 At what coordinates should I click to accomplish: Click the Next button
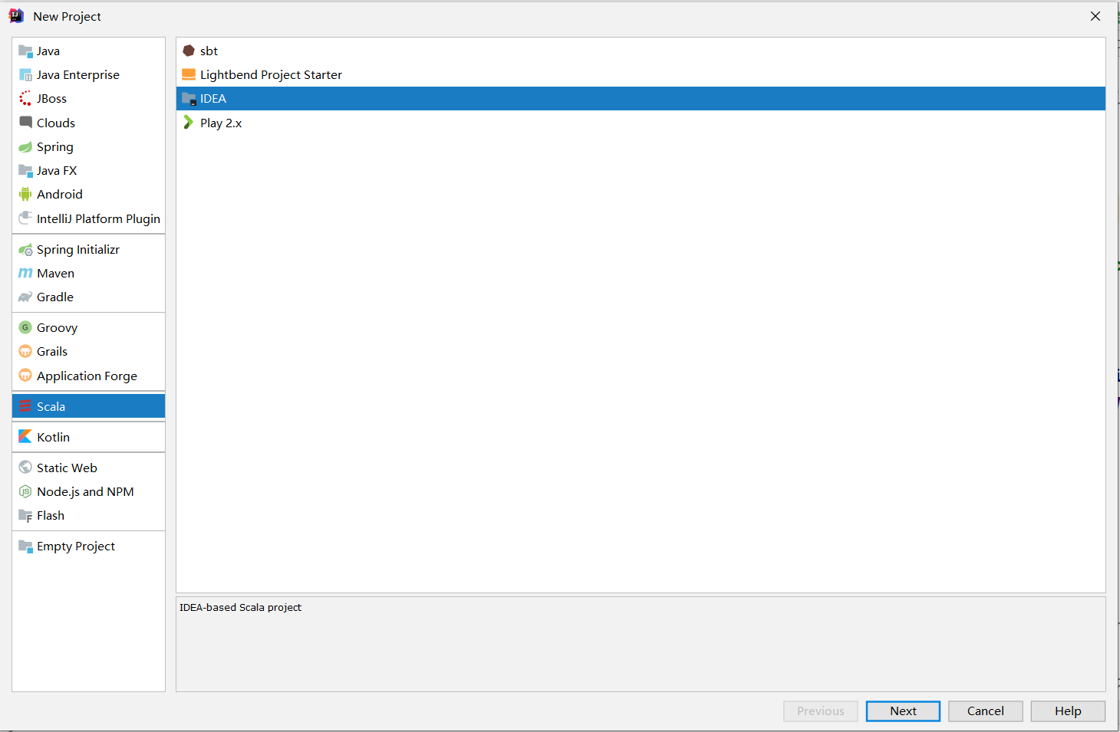[903, 711]
